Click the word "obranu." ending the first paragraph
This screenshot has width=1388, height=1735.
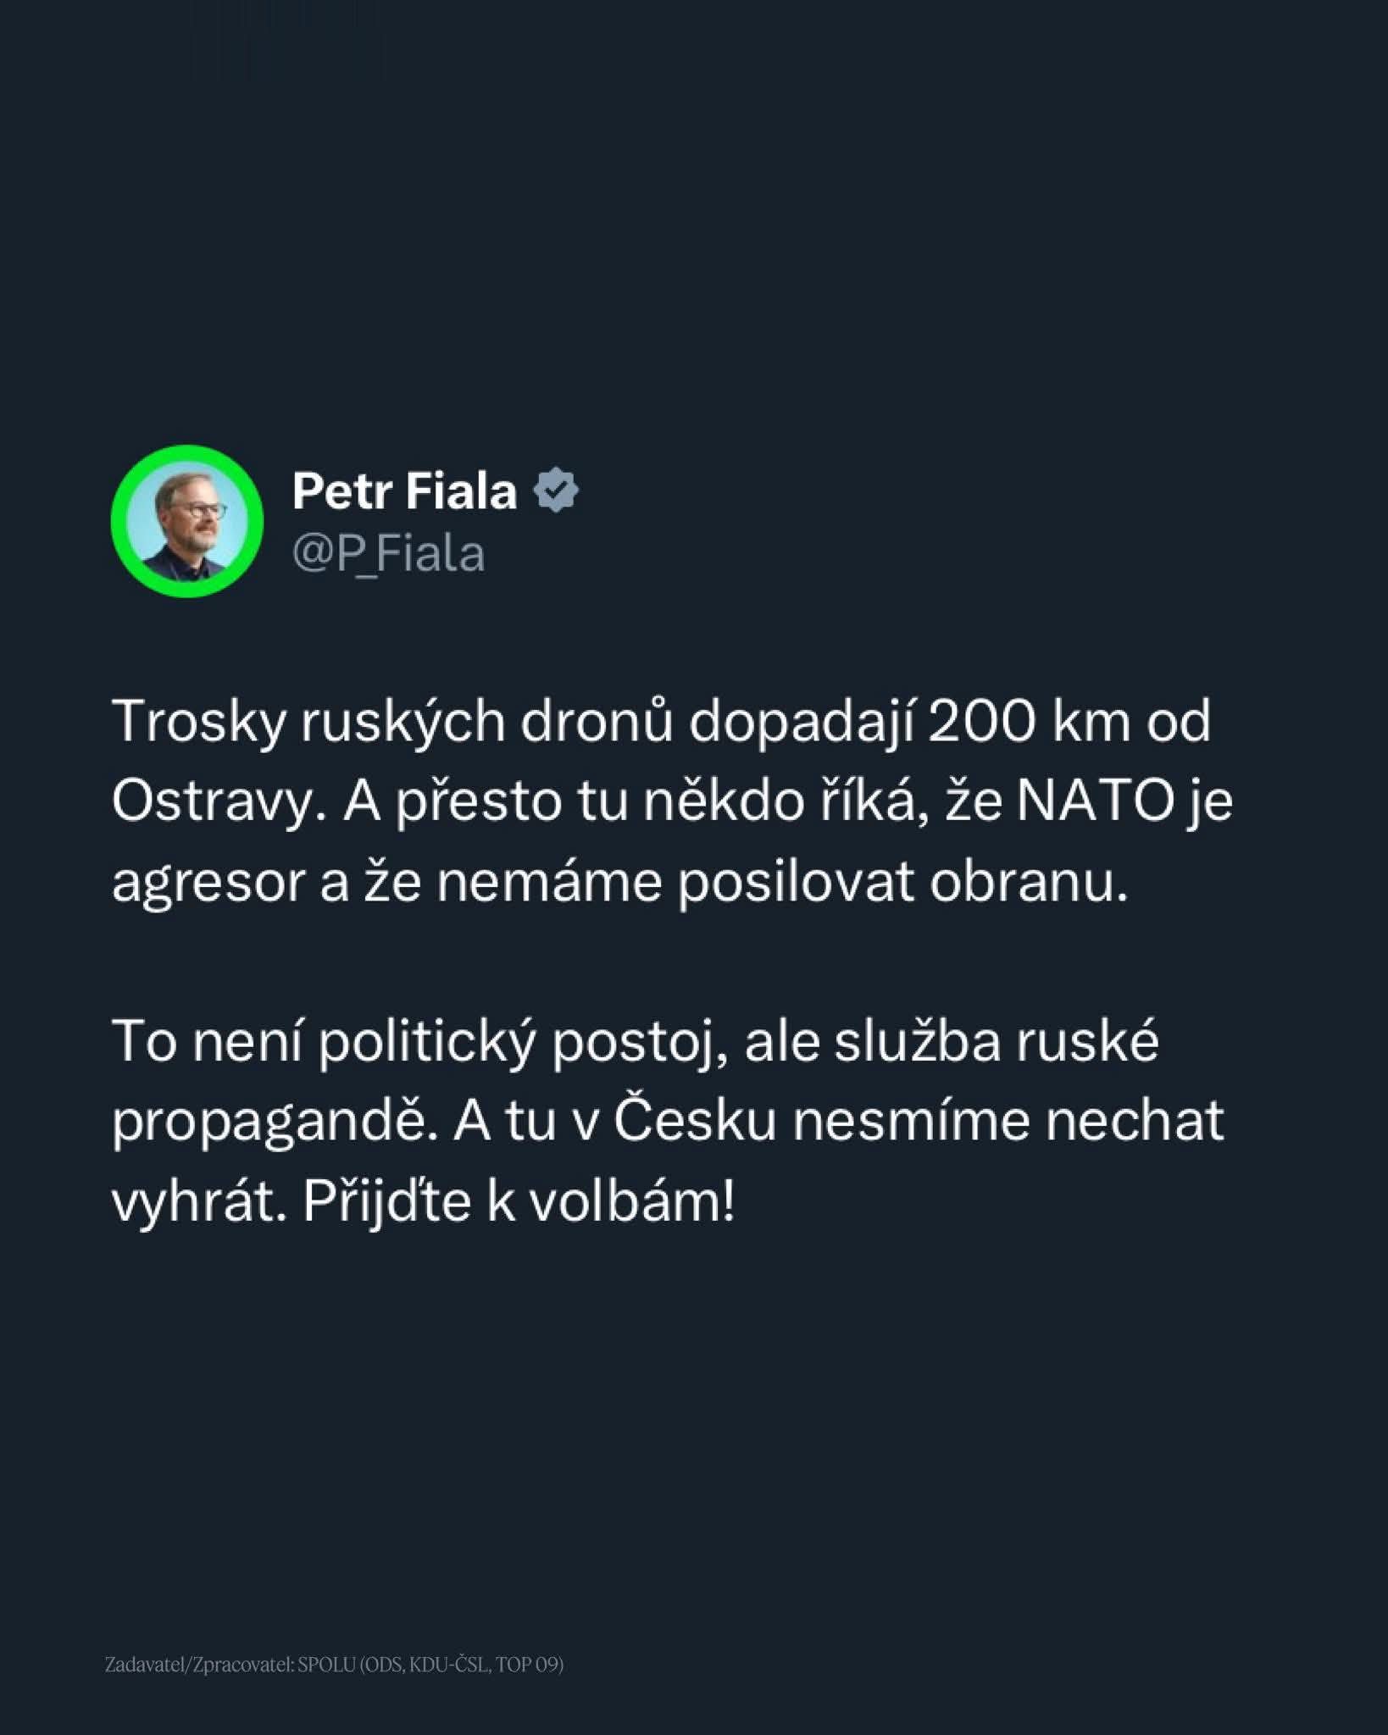coord(1030,881)
